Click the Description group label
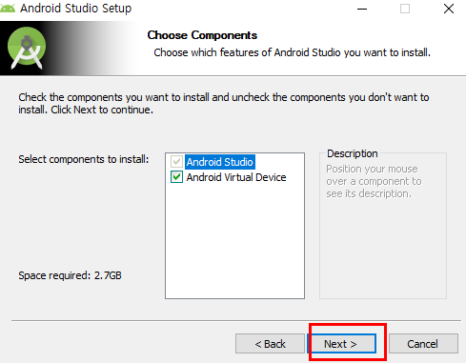466x363 pixels. click(x=353, y=153)
